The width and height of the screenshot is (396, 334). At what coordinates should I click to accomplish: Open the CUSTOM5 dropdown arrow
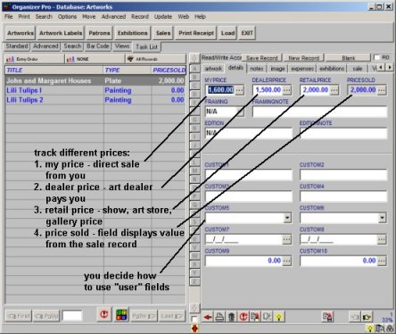tap(287, 218)
